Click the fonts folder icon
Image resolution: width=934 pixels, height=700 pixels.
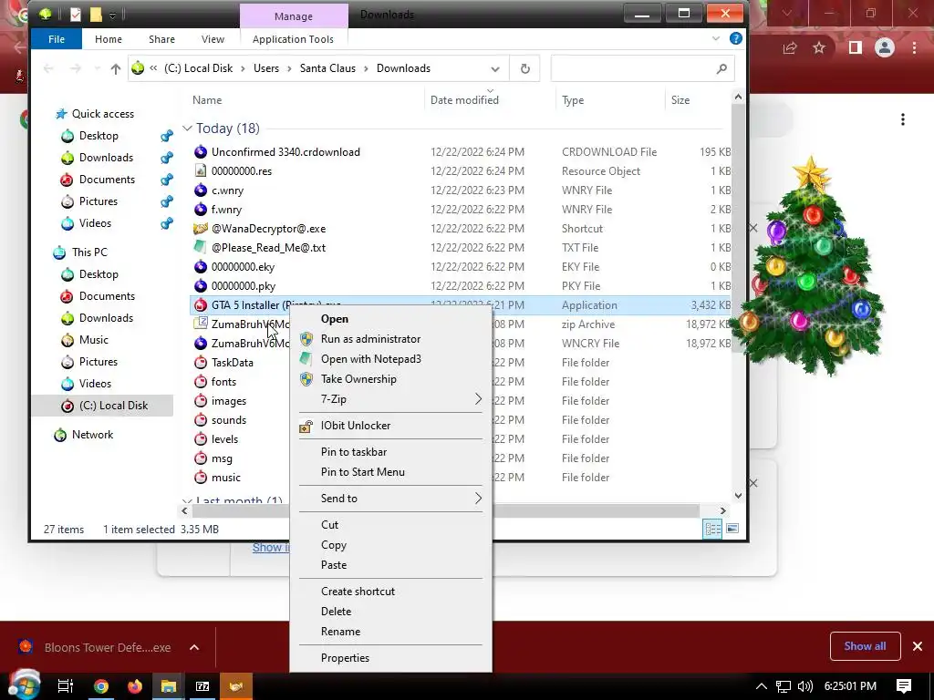pos(201,382)
